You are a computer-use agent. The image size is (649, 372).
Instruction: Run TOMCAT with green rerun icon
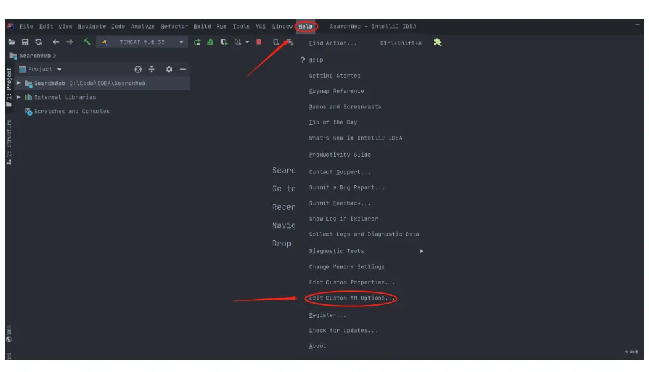coord(197,42)
